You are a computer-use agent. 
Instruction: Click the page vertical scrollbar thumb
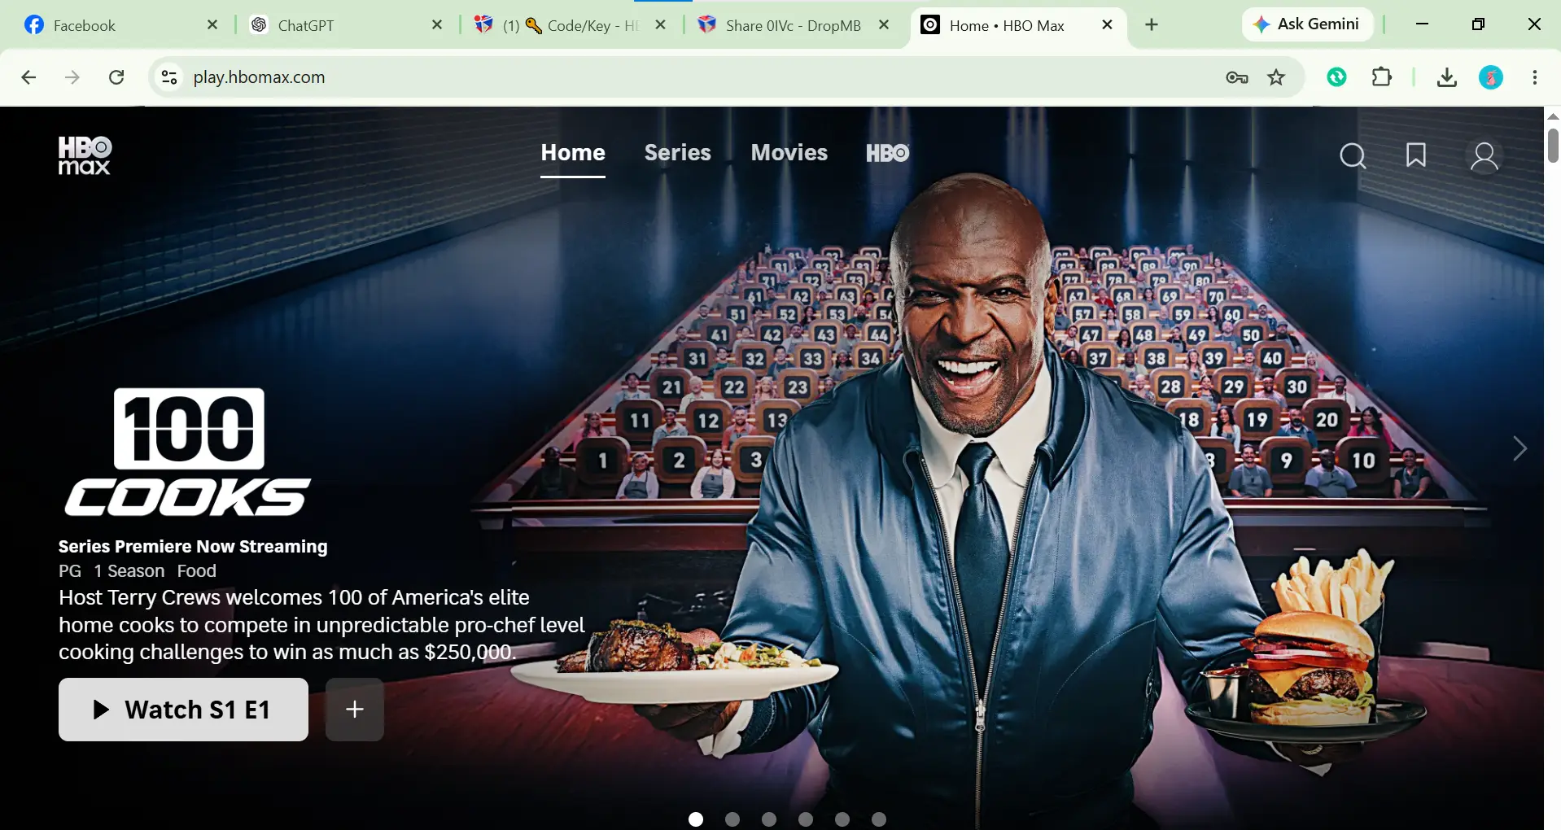click(1553, 145)
